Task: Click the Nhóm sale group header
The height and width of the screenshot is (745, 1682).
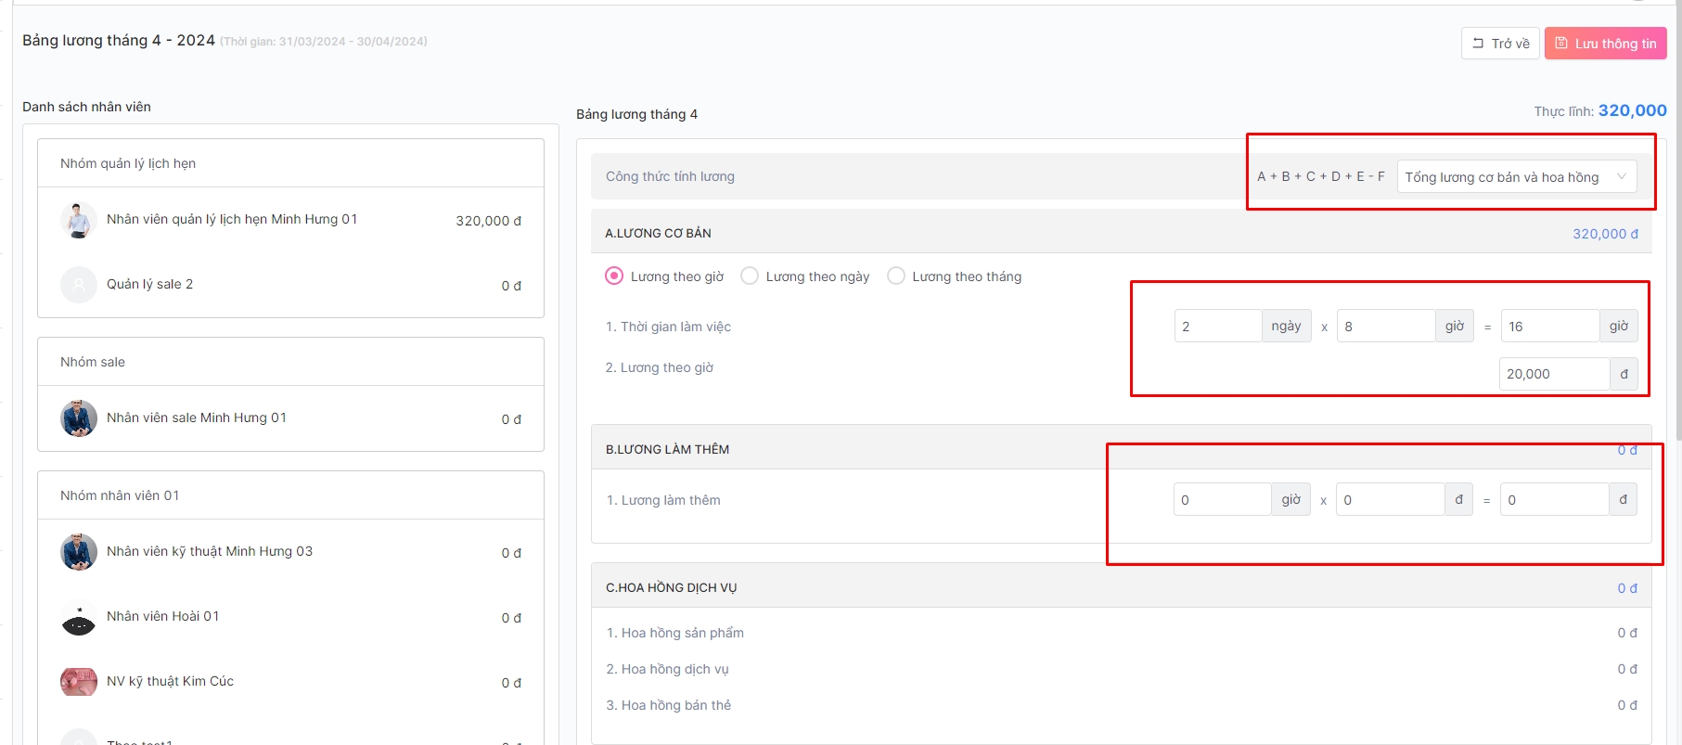Action: [93, 362]
